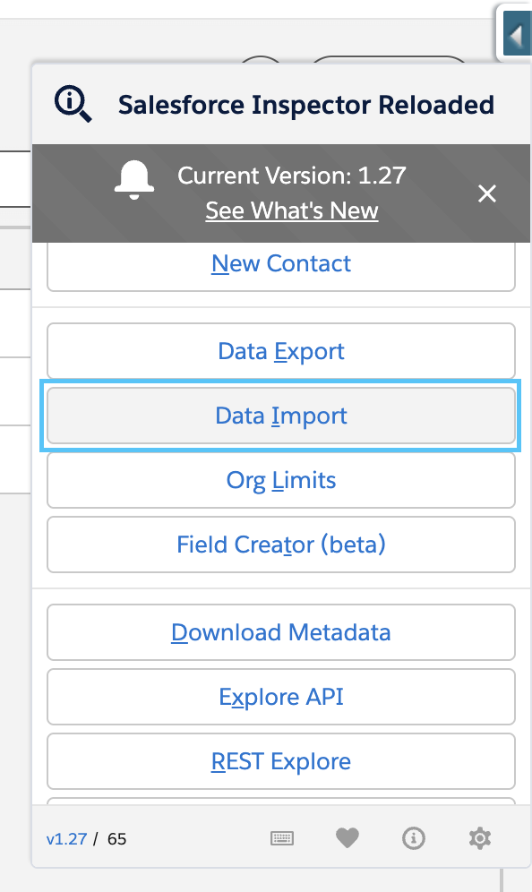The height and width of the screenshot is (892, 532).
Task: Open Data Export
Action: tap(281, 351)
